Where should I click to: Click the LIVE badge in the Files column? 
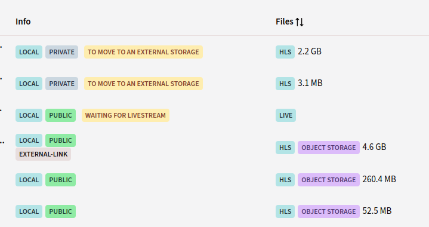click(286, 115)
